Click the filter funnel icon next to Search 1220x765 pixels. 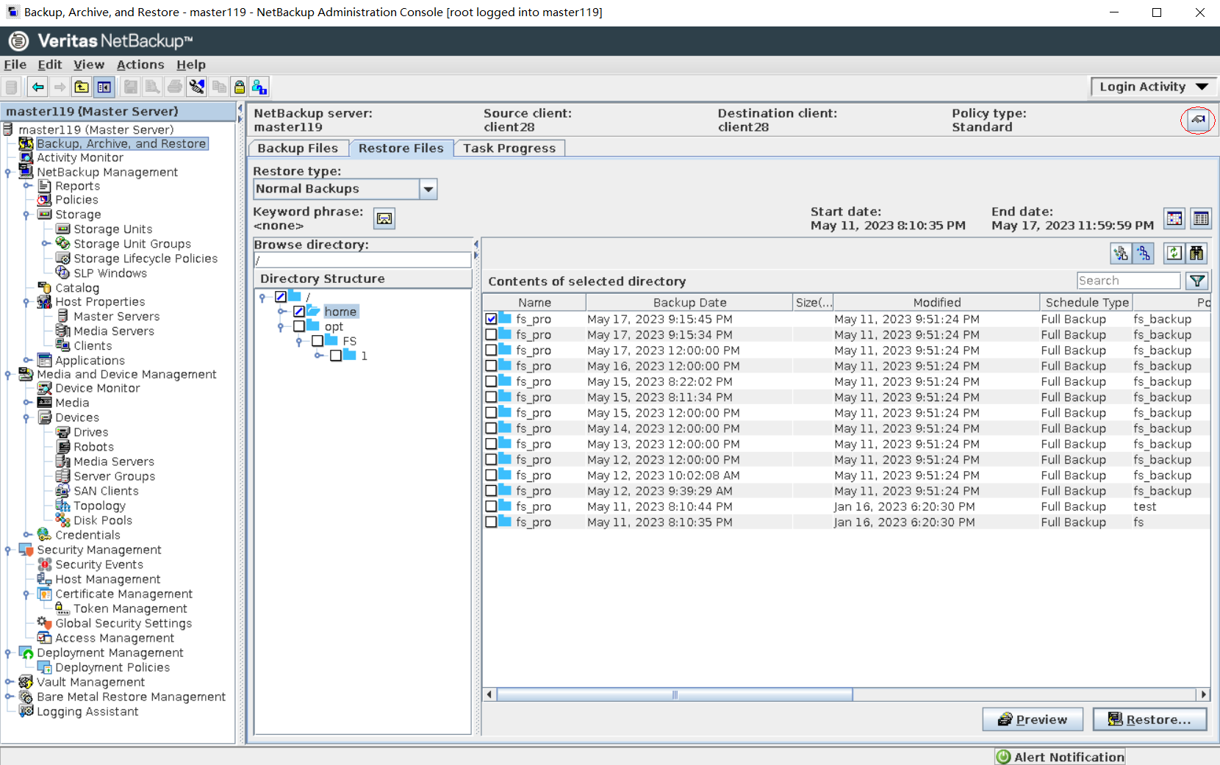1197,281
